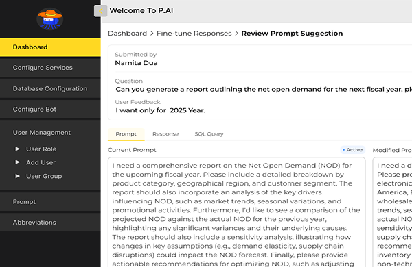Open Abbreviations in the sidebar
This screenshot has width=412, height=267.
[x=50, y=222]
